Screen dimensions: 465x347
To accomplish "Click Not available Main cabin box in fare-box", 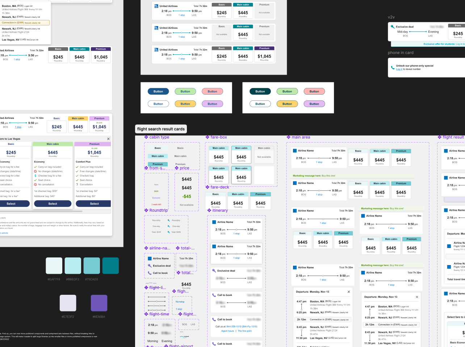I will coord(264,154).
